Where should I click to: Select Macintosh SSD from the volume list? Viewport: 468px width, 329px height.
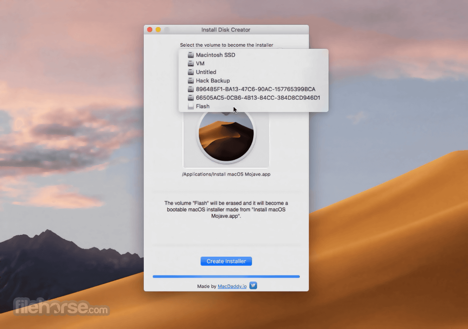tap(254, 55)
